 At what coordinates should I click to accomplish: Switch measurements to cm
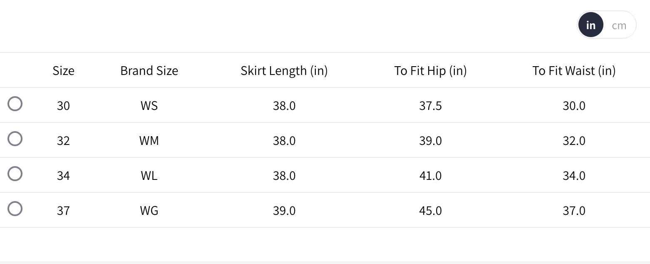tap(619, 25)
